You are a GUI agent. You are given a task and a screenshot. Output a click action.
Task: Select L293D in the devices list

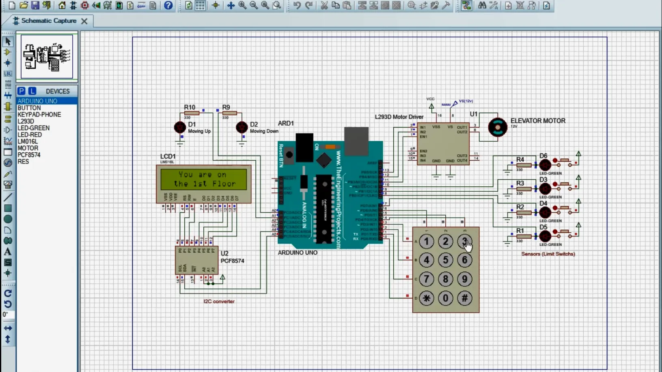click(47, 121)
